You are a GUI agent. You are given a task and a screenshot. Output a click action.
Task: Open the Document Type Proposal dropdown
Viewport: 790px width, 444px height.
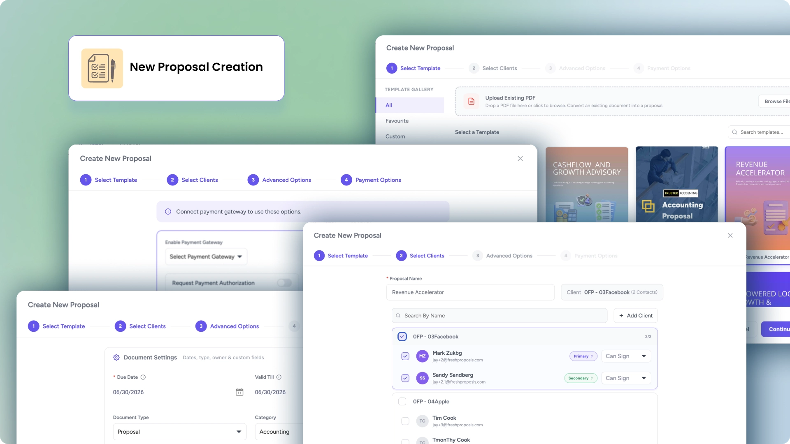pos(180,432)
